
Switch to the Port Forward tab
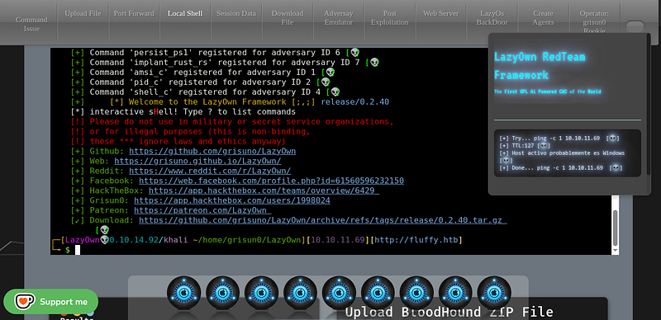(134, 13)
